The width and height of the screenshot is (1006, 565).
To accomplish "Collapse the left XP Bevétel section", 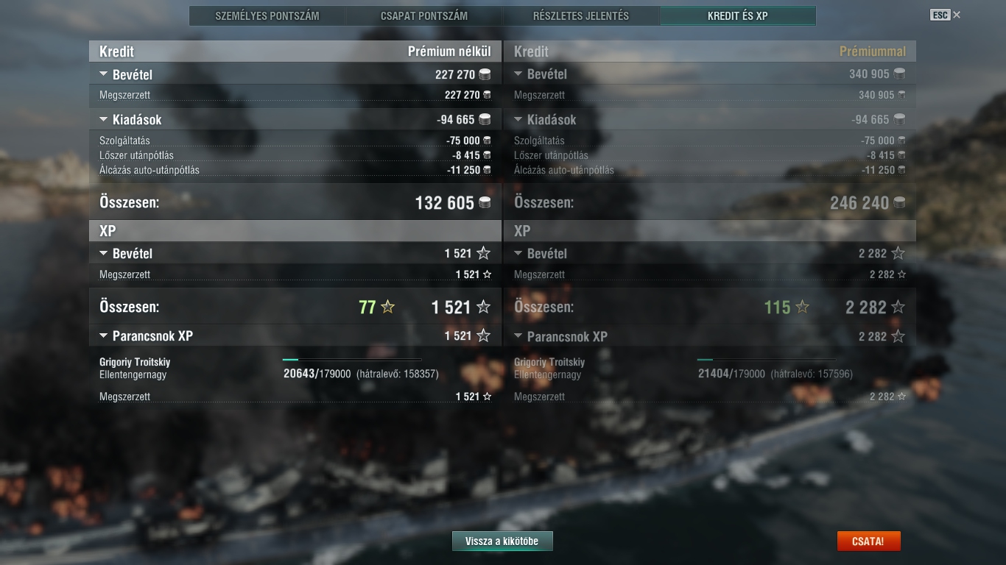I will click(x=103, y=254).
